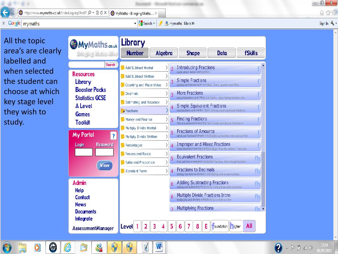Click the Google toolbar wrench settings icon
Screen dimensions: 338x254
[x=332, y=23]
